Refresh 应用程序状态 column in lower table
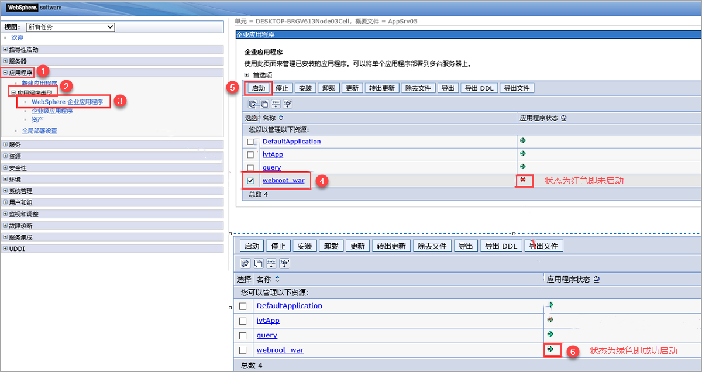This screenshot has height=372, width=702. [x=597, y=280]
